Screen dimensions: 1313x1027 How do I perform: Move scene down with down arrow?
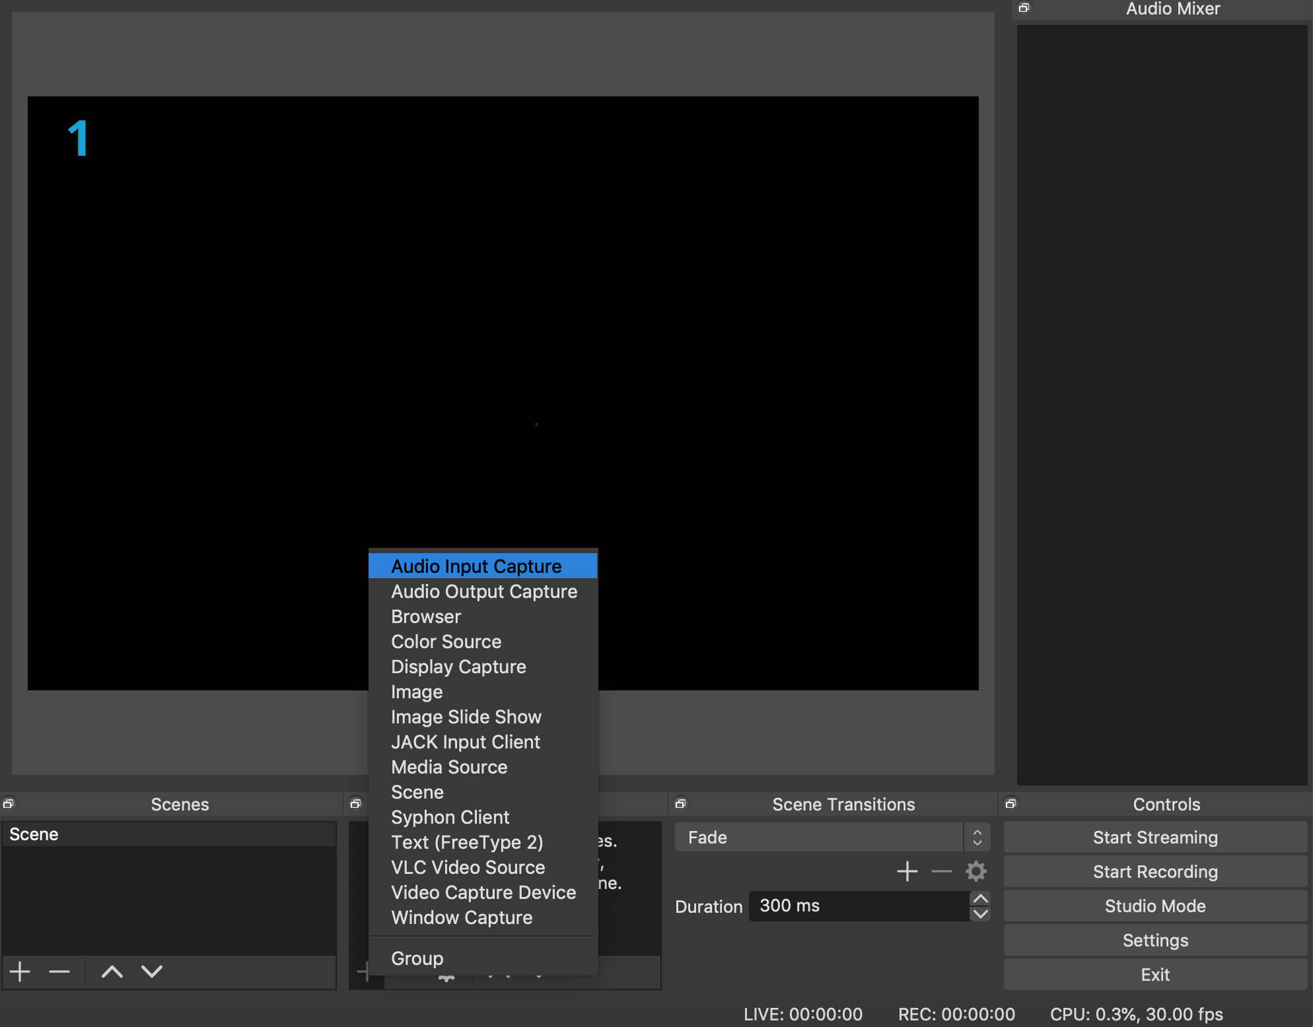tap(152, 972)
